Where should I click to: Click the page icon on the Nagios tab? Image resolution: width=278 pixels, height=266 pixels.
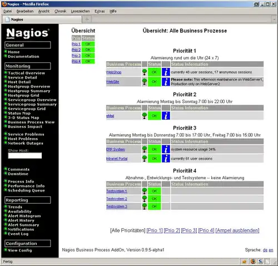tap(8, 19)
